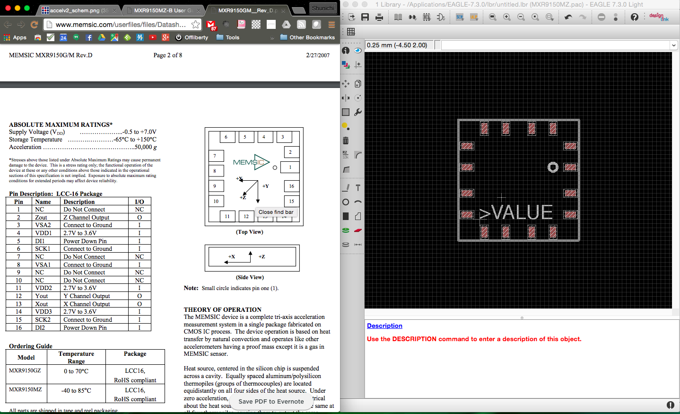The image size is (680, 414).
Task: Open grid settings in EAGLE
Action: tap(351, 32)
